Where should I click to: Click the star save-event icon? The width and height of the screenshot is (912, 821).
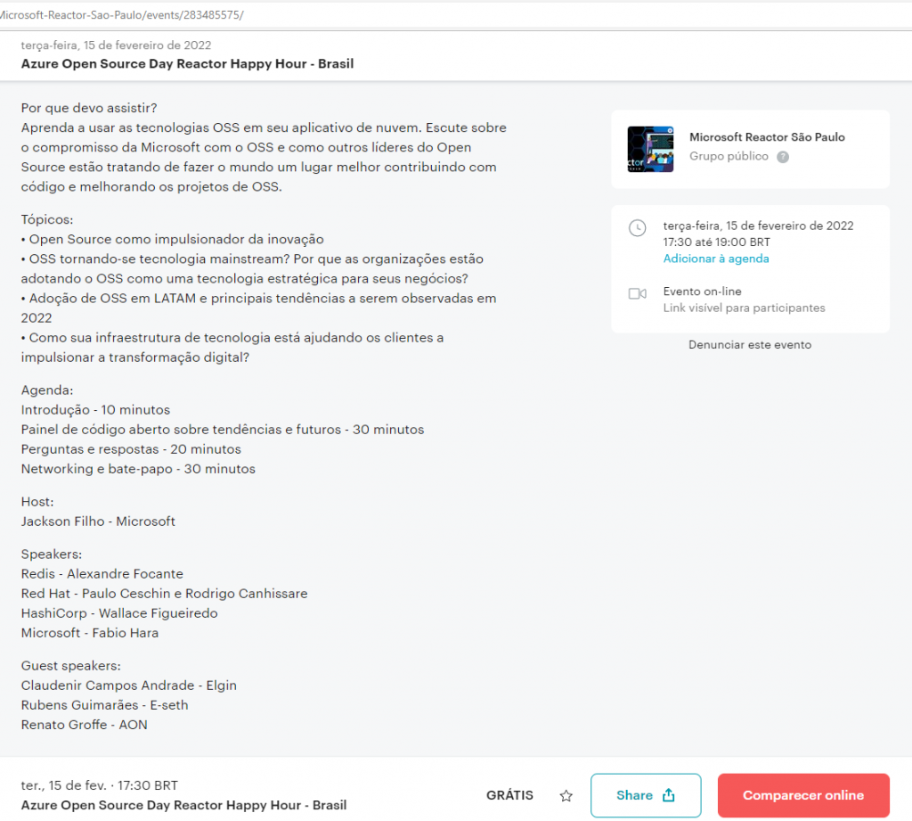[x=566, y=795]
